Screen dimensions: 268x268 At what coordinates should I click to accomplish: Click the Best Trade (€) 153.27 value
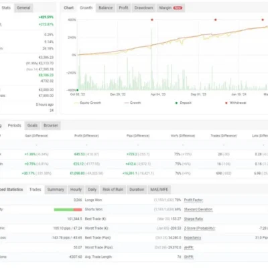click(176, 219)
